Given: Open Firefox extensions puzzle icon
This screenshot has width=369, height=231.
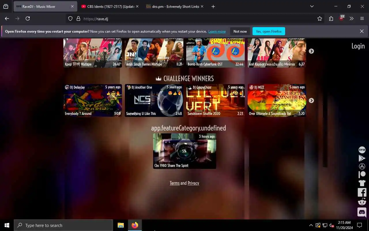Looking at the screenshot, I should pos(331,18).
